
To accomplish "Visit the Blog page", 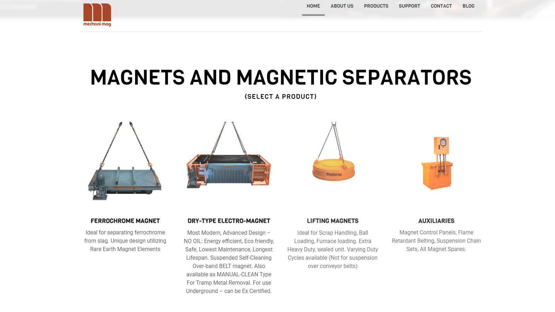I will click(468, 6).
